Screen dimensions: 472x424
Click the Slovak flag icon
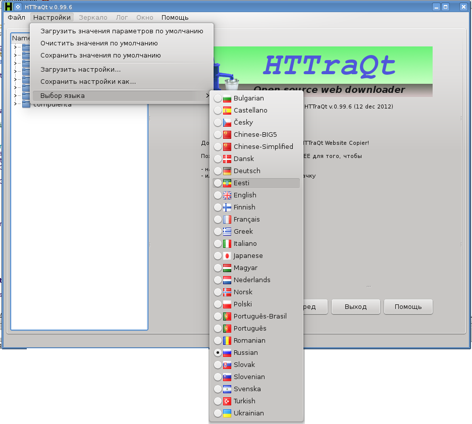click(x=227, y=365)
